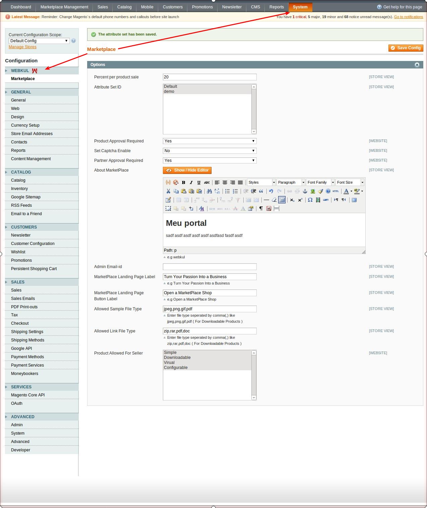Open the Marketplace Management menu
The height and width of the screenshot is (508, 427).
point(64,7)
